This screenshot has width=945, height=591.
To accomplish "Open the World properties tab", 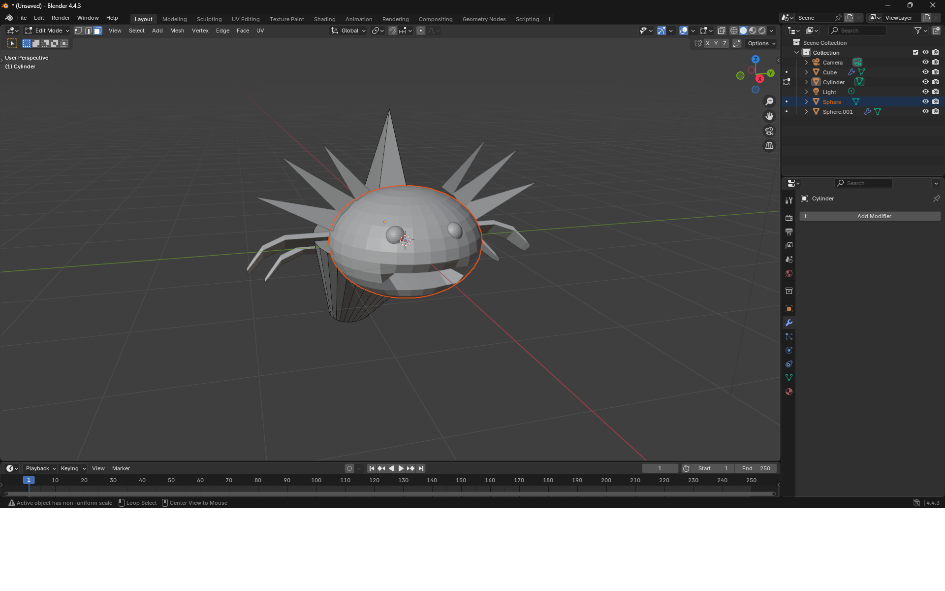I will coord(789,273).
